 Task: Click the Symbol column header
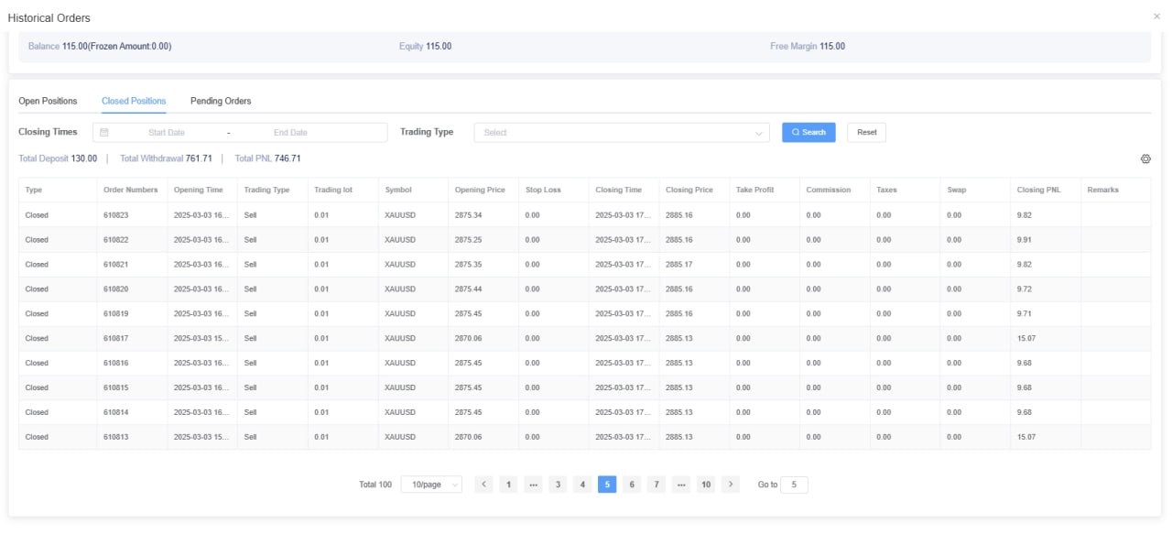pos(413,191)
